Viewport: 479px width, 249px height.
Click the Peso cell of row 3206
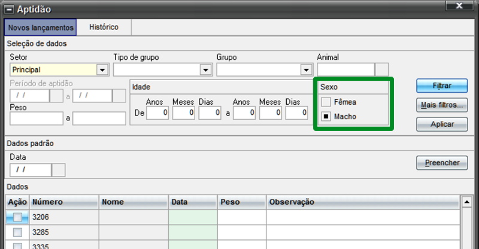click(x=242, y=217)
